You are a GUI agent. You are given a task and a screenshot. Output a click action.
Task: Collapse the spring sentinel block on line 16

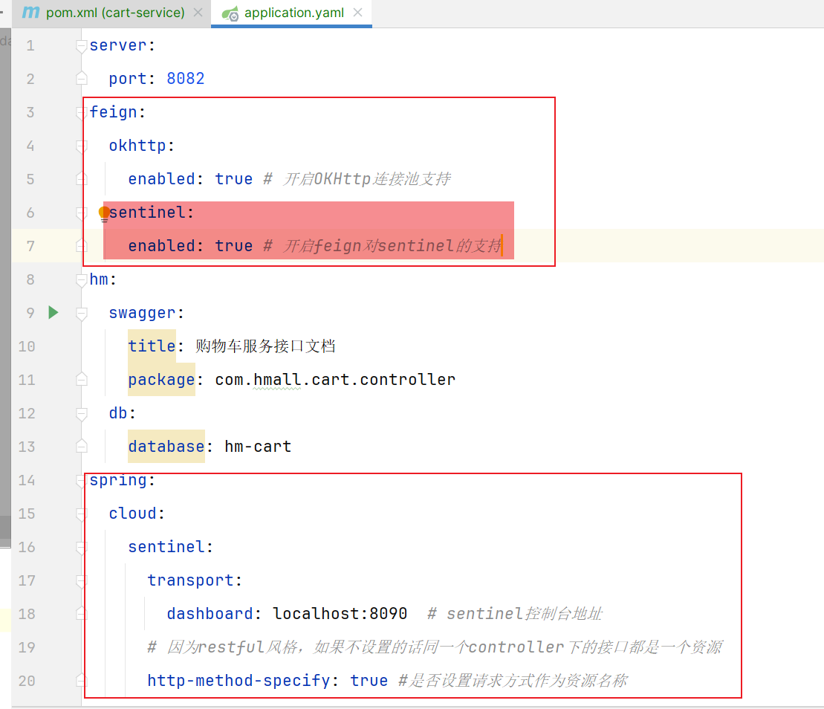click(82, 548)
